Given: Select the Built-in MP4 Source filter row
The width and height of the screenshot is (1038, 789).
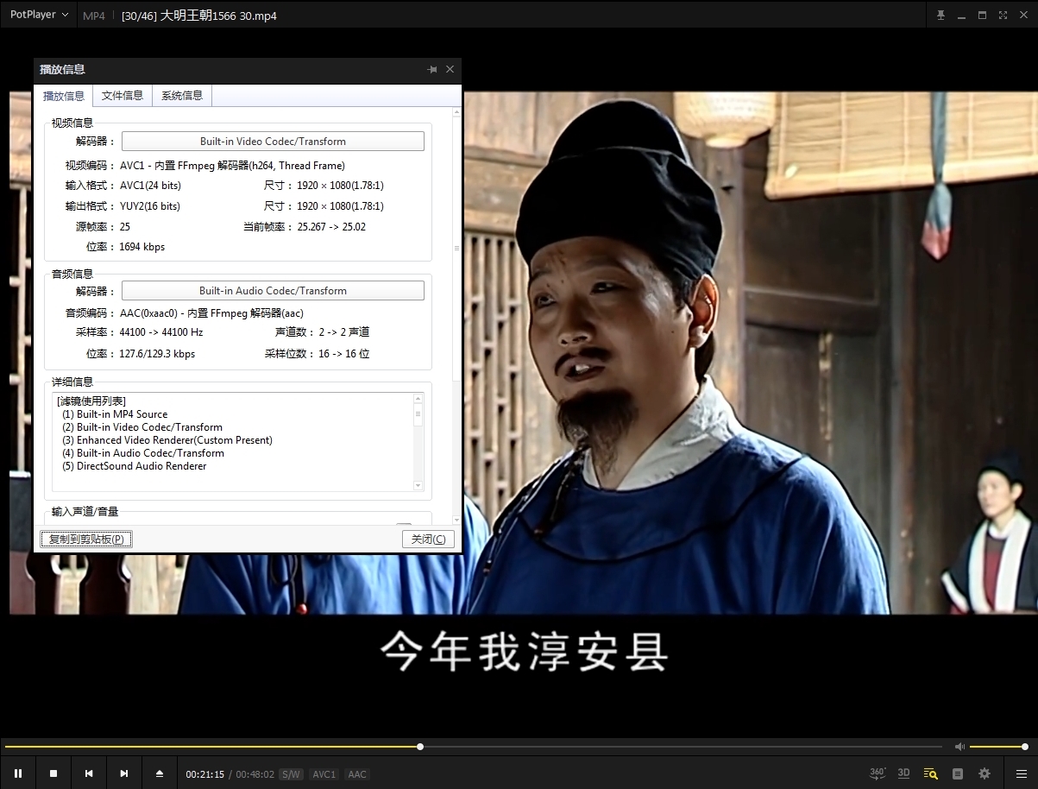Looking at the screenshot, I should click(x=115, y=414).
